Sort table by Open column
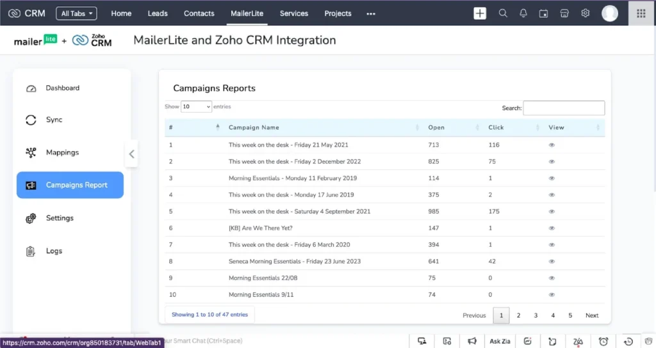656x348 pixels. [436, 128]
